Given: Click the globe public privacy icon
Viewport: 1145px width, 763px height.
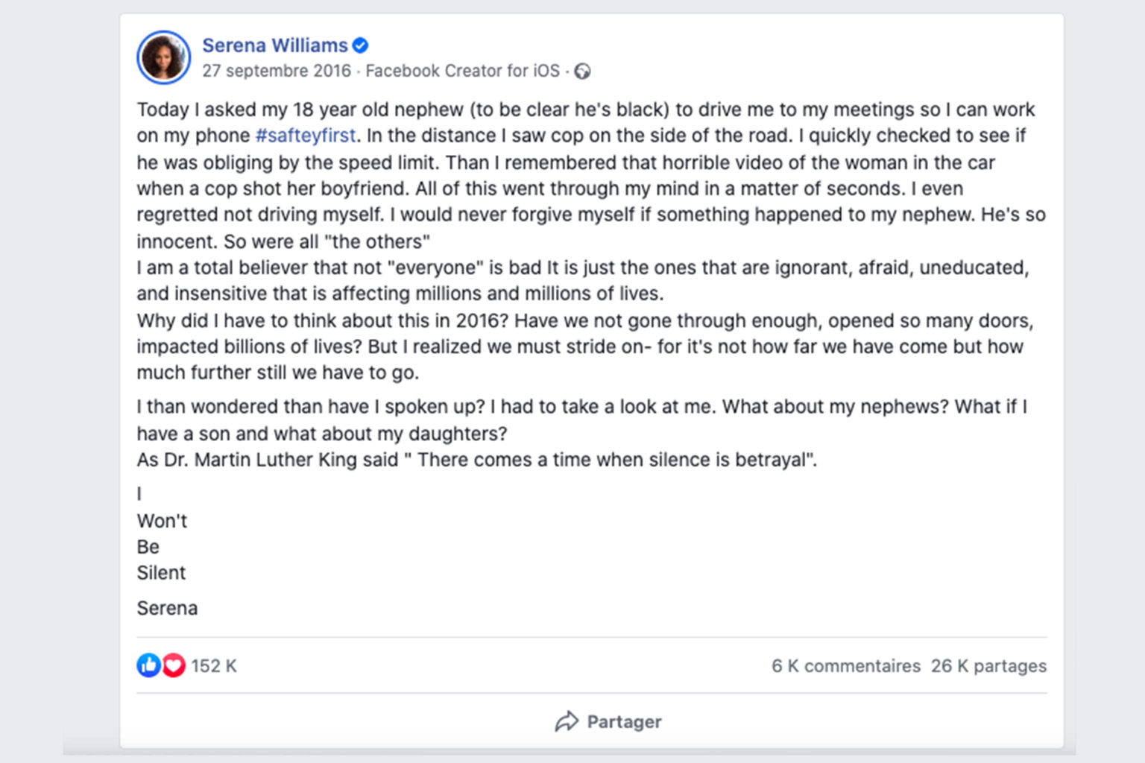Looking at the screenshot, I should 582,72.
